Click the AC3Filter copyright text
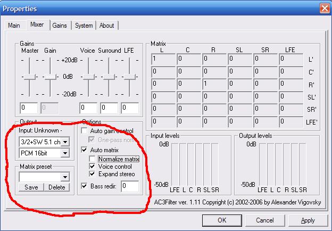332x231 pixels. 237,202
